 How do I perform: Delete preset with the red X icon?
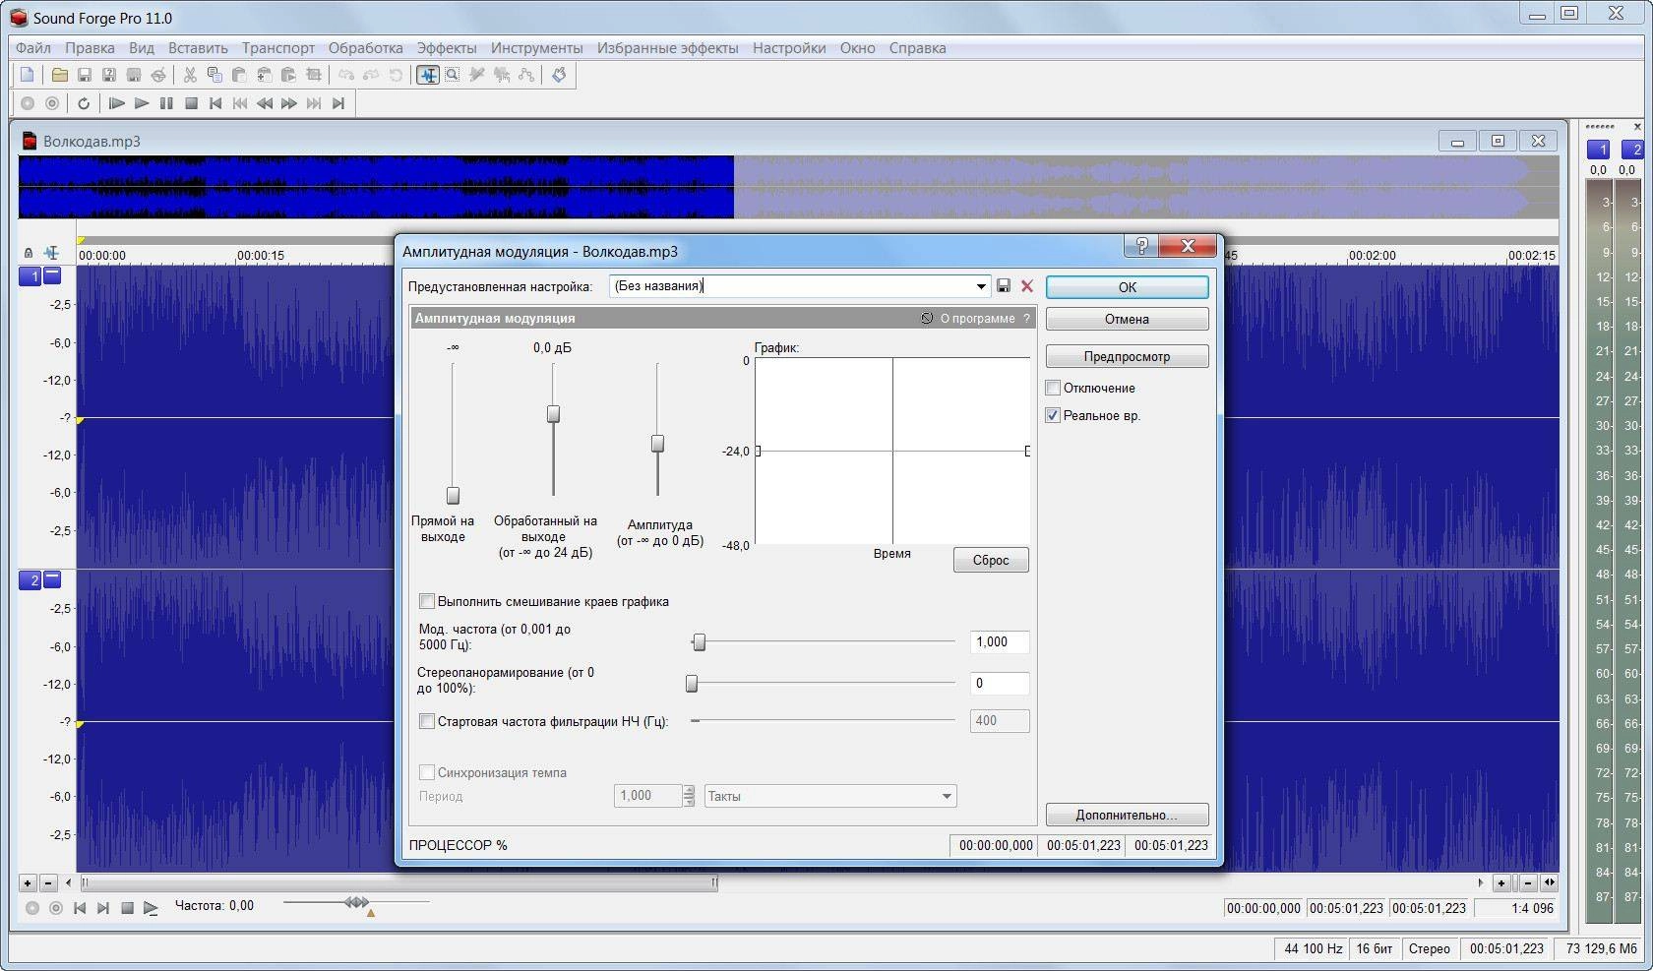[x=1027, y=286]
